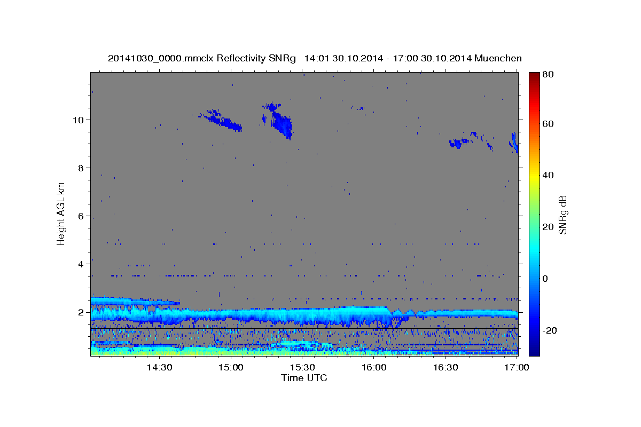641x427 pixels.
Task: Click the high cloud echo near 16:35 at 9 km
Action: point(458,143)
